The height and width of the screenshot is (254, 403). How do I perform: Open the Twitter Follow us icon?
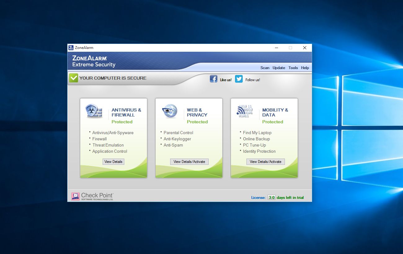239,79
